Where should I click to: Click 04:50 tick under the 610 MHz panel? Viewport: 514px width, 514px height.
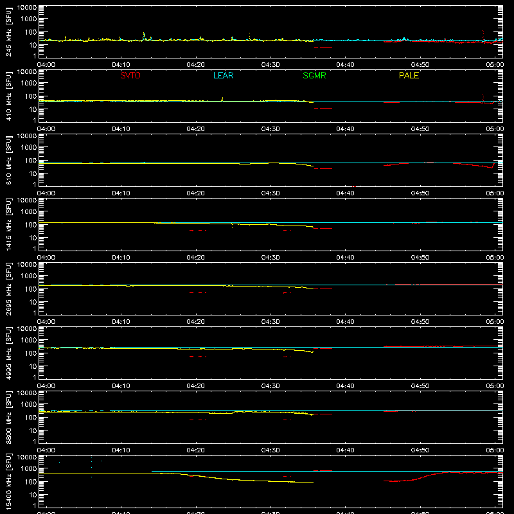pyautogui.click(x=420, y=193)
